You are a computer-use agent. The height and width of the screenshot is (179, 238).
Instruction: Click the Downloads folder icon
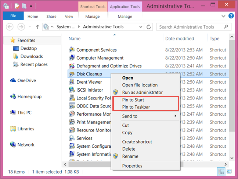click(16, 56)
